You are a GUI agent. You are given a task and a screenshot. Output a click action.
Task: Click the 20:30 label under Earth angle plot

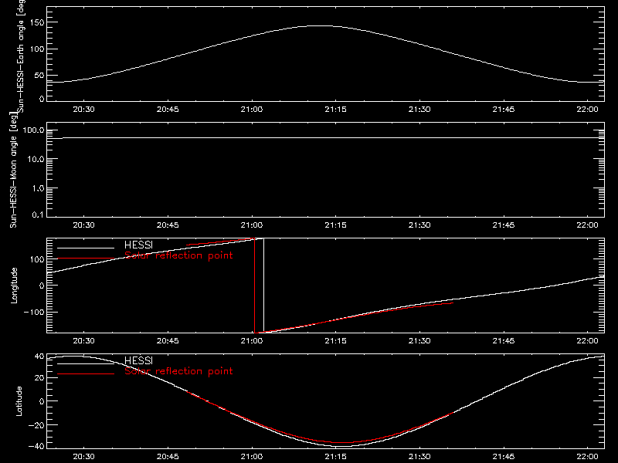tap(83, 109)
